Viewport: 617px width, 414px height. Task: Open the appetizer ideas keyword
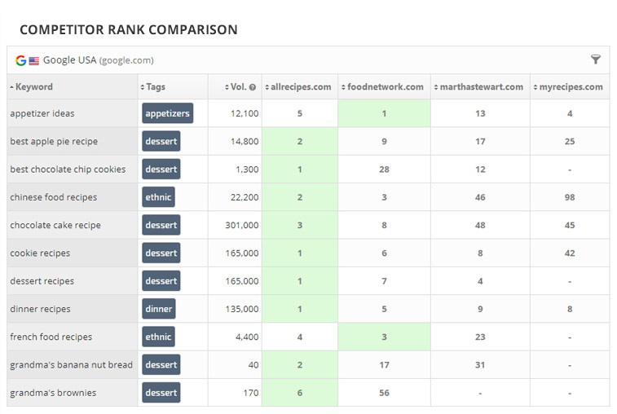pyautogui.click(x=42, y=114)
